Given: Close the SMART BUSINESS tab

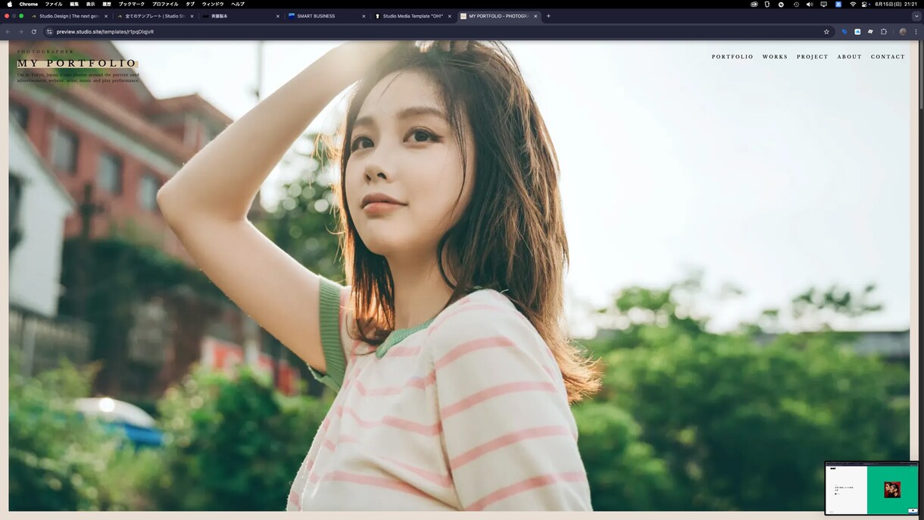Looking at the screenshot, I should pos(364,16).
